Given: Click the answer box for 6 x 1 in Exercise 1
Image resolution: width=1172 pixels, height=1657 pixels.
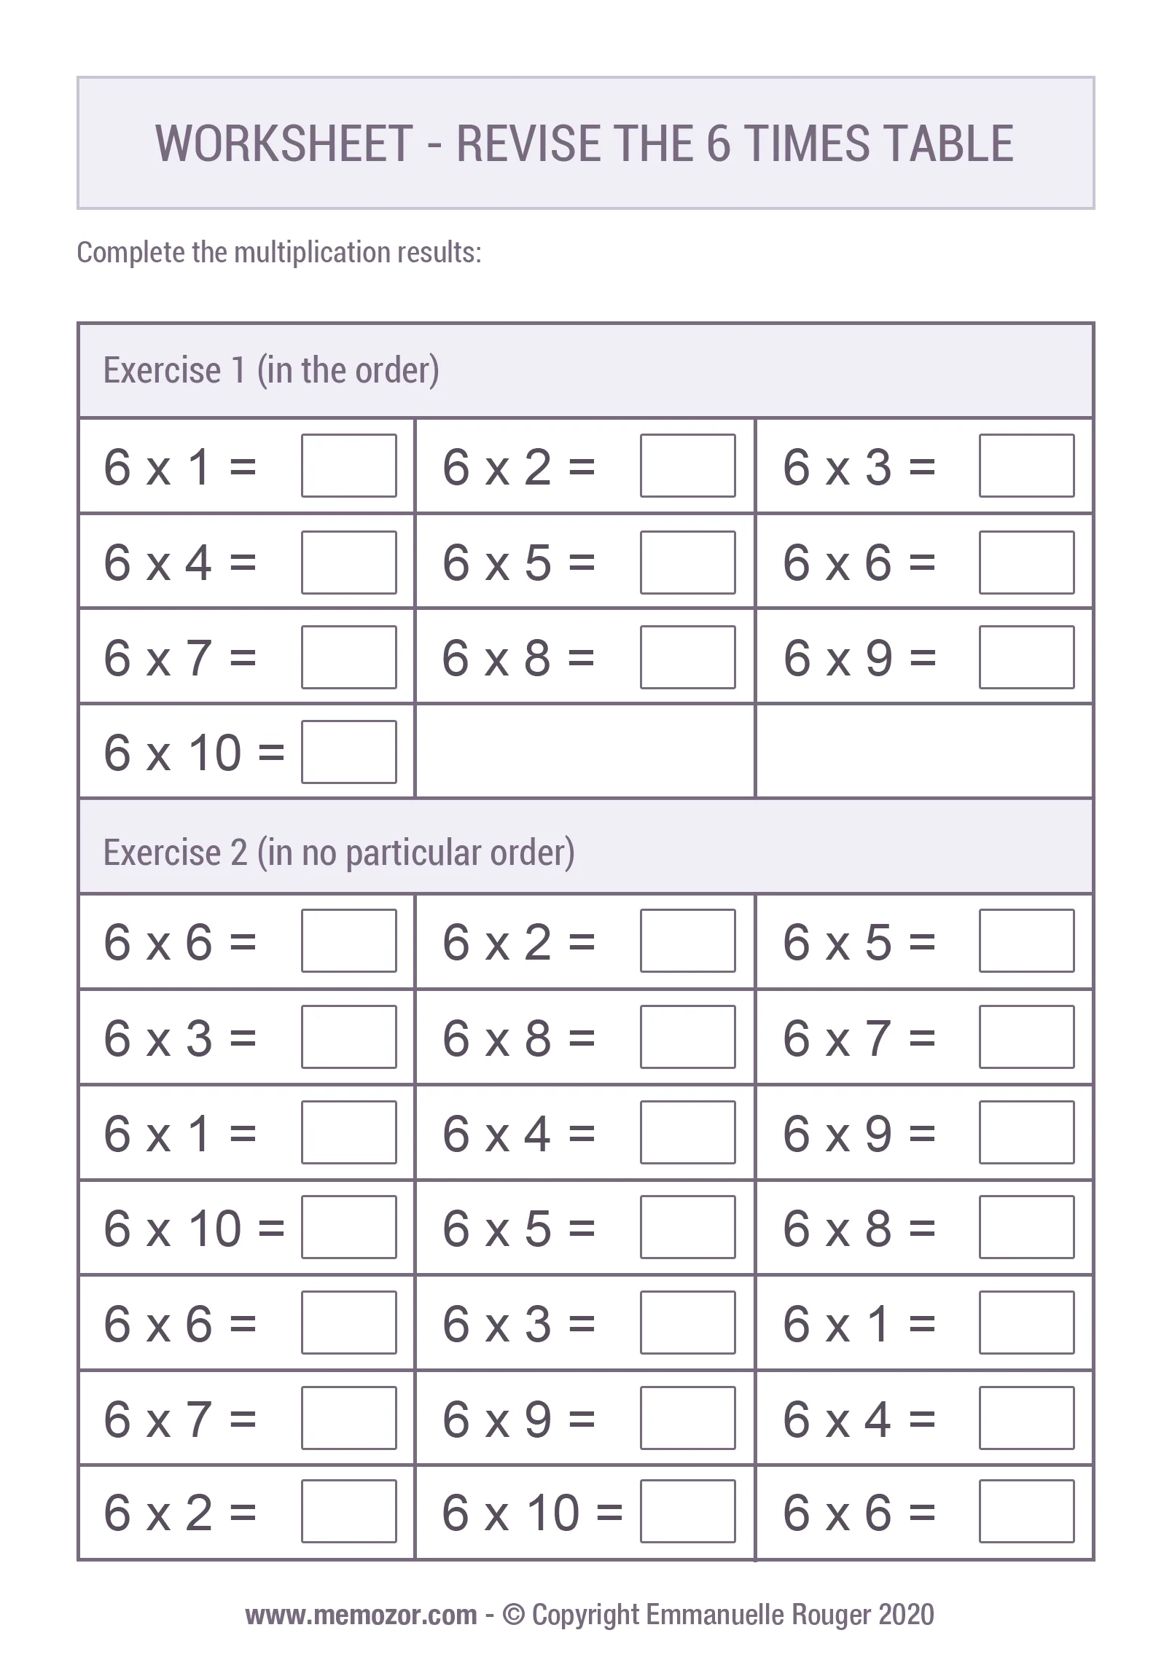Looking at the screenshot, I should [348, 466].
